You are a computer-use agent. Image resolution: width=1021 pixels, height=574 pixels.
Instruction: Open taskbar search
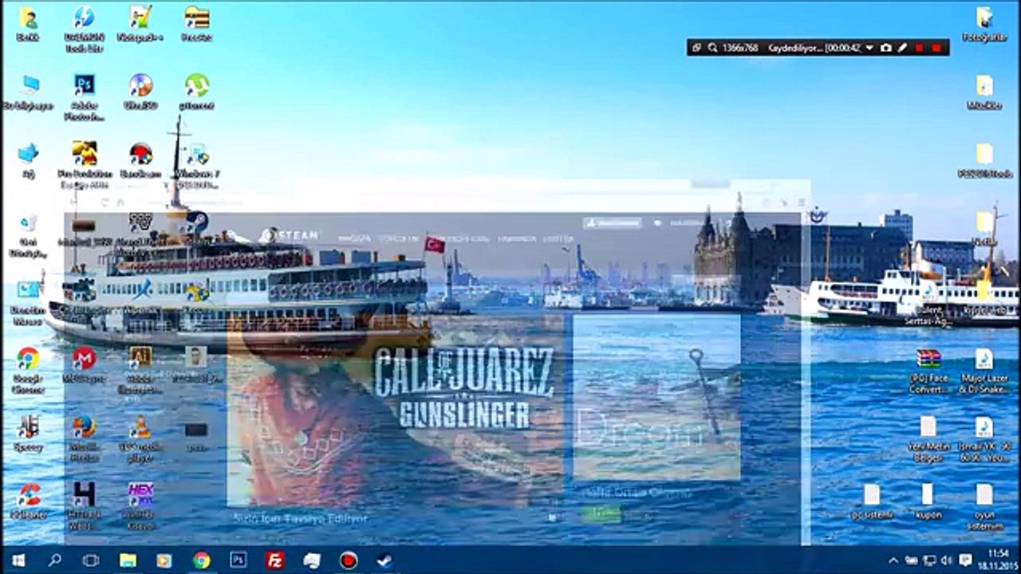(x=54, y=560)
